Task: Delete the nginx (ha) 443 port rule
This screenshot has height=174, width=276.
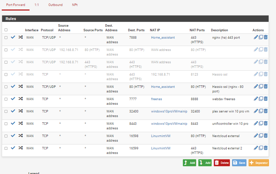Action: tap(265, 37)
